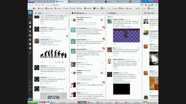Image resolution: width=186 pixels, height=104 pixels.
Task: Click the follow button beside KevinGill
Action: [x=102, y=20]
